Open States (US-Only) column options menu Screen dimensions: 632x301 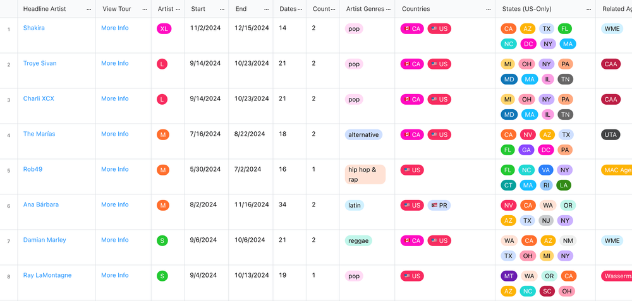589,9
